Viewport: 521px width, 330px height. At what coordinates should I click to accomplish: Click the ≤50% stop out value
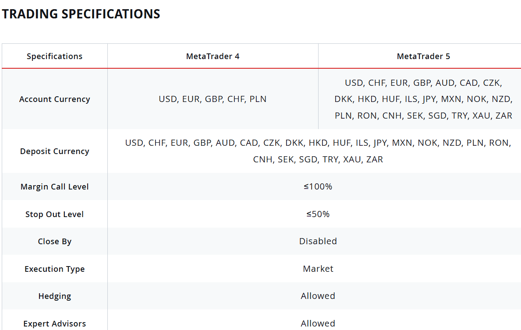click(318, 214)
